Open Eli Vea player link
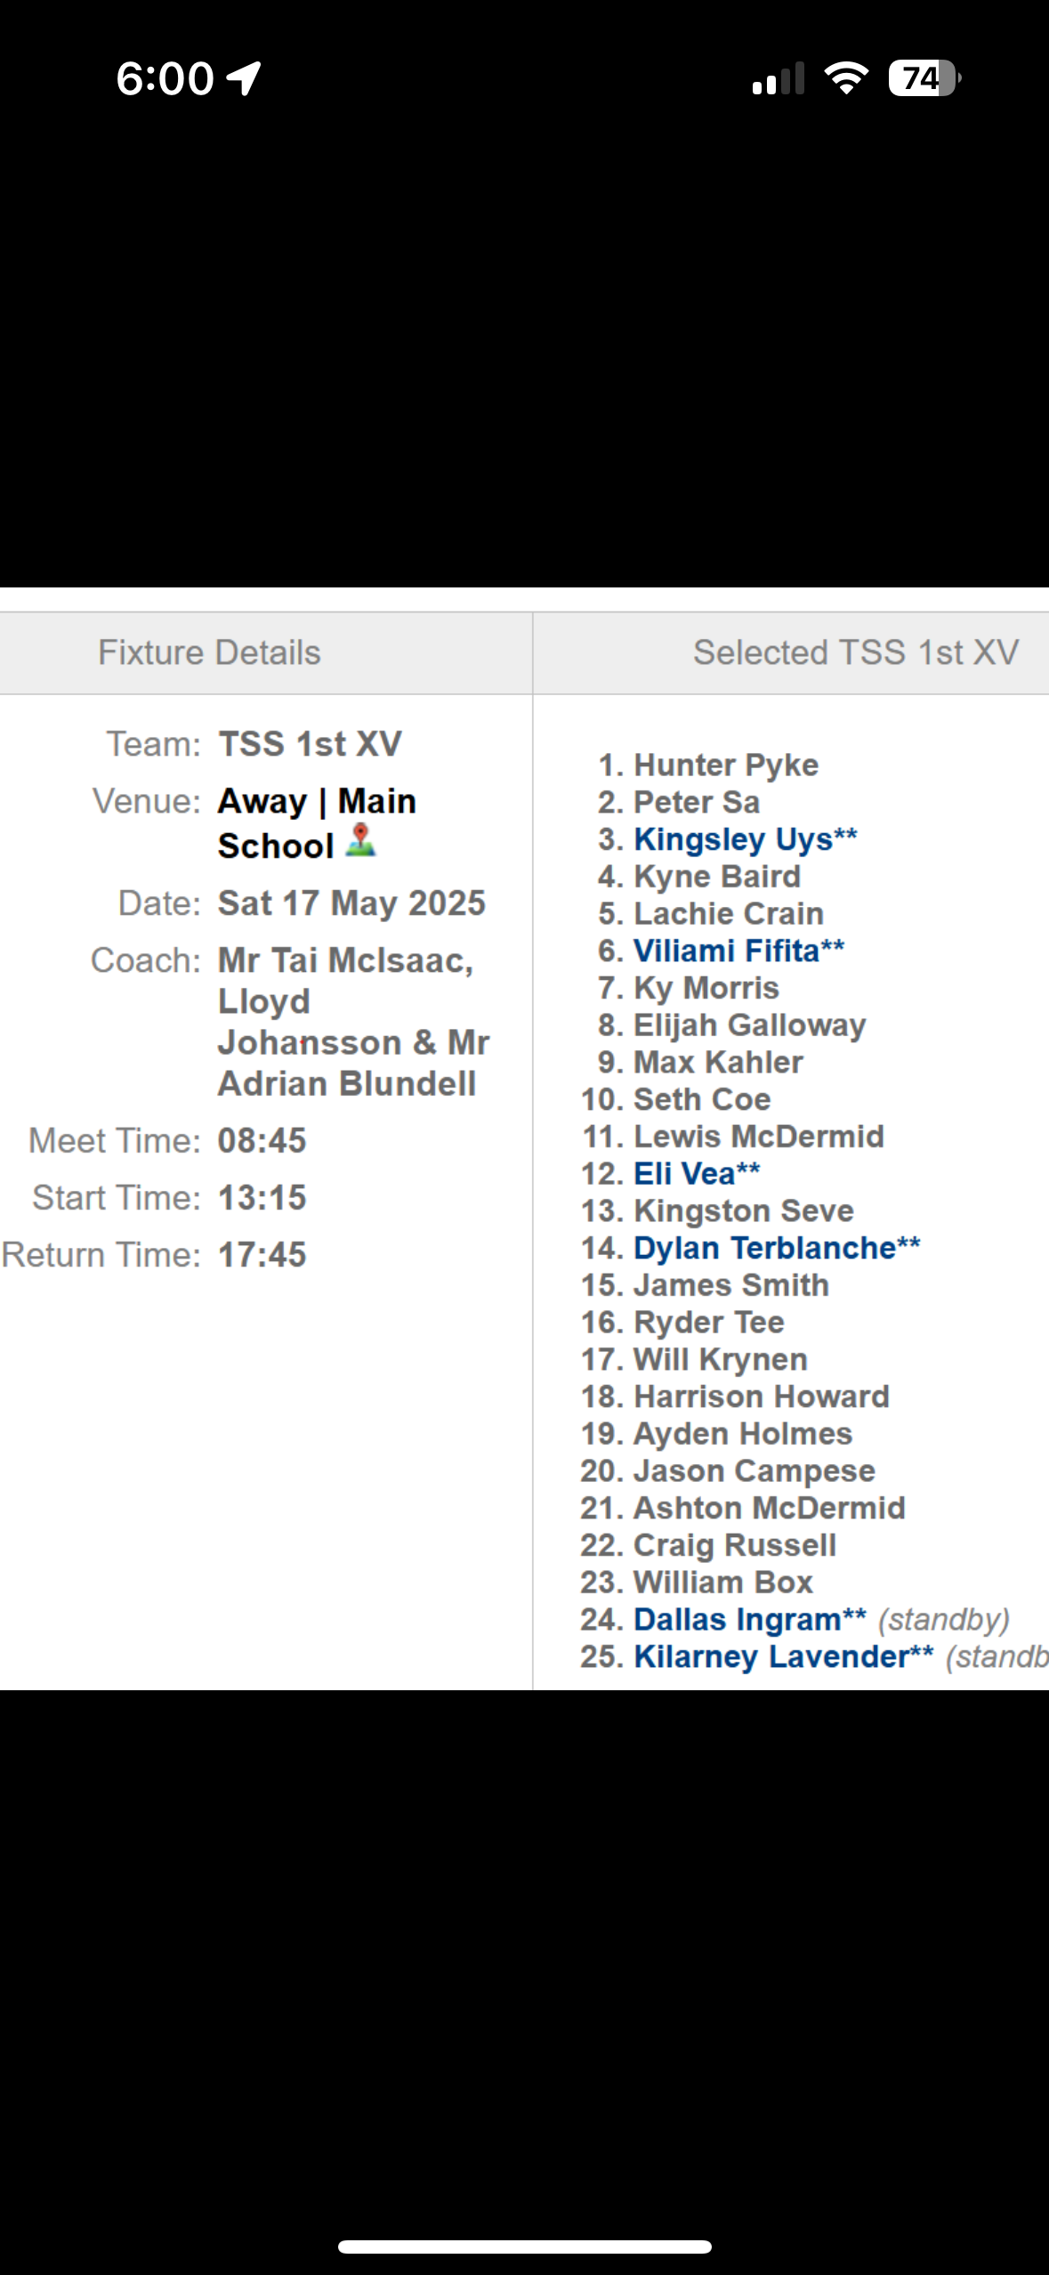1049x2275 pixels. click(684, 1173)
